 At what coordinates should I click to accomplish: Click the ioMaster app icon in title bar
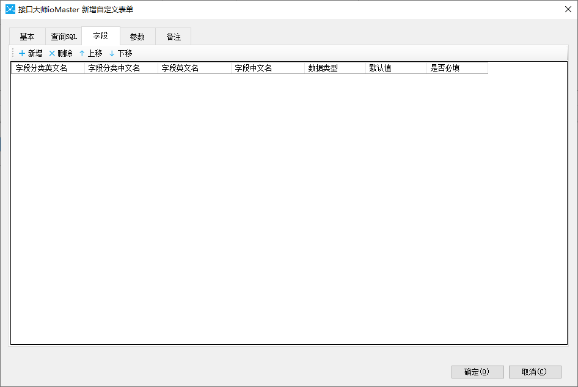[10, 9]
